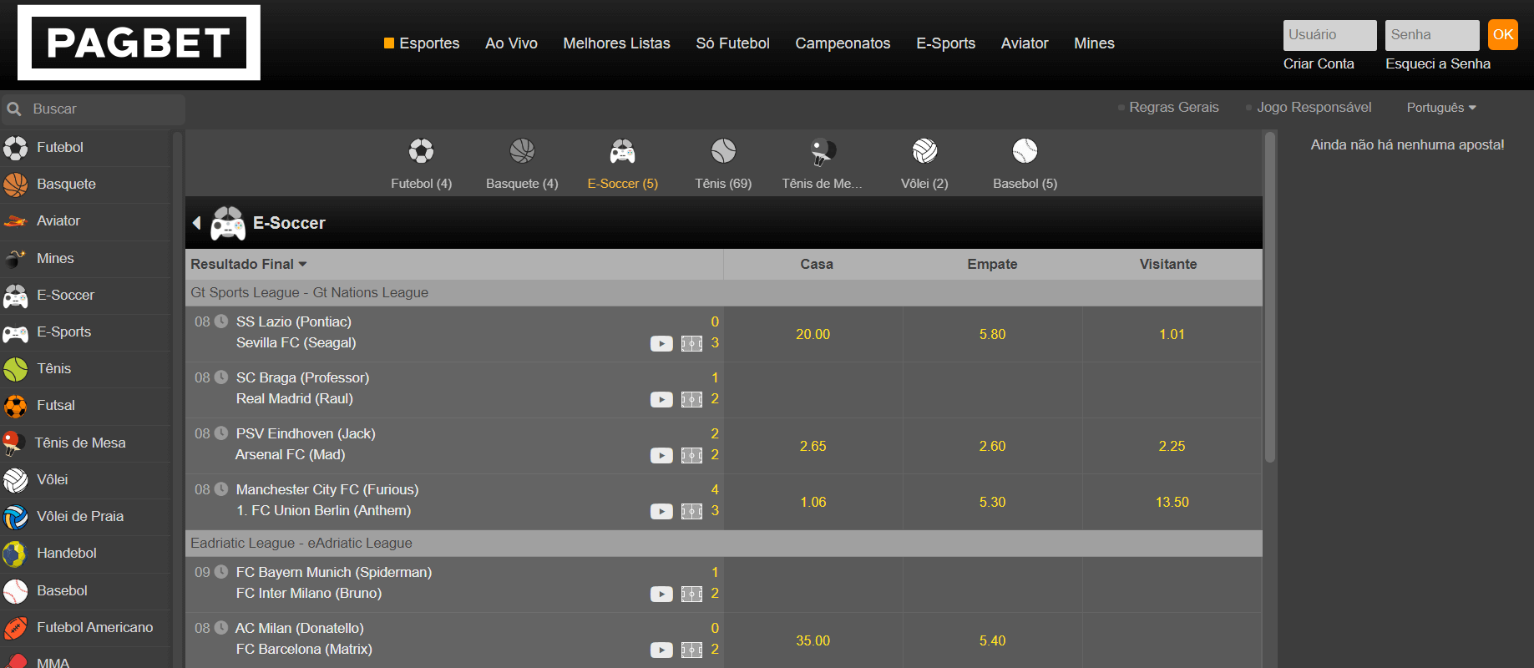Open Jogo Responsável link
Screen dimensions: 1534x668
1314,108
